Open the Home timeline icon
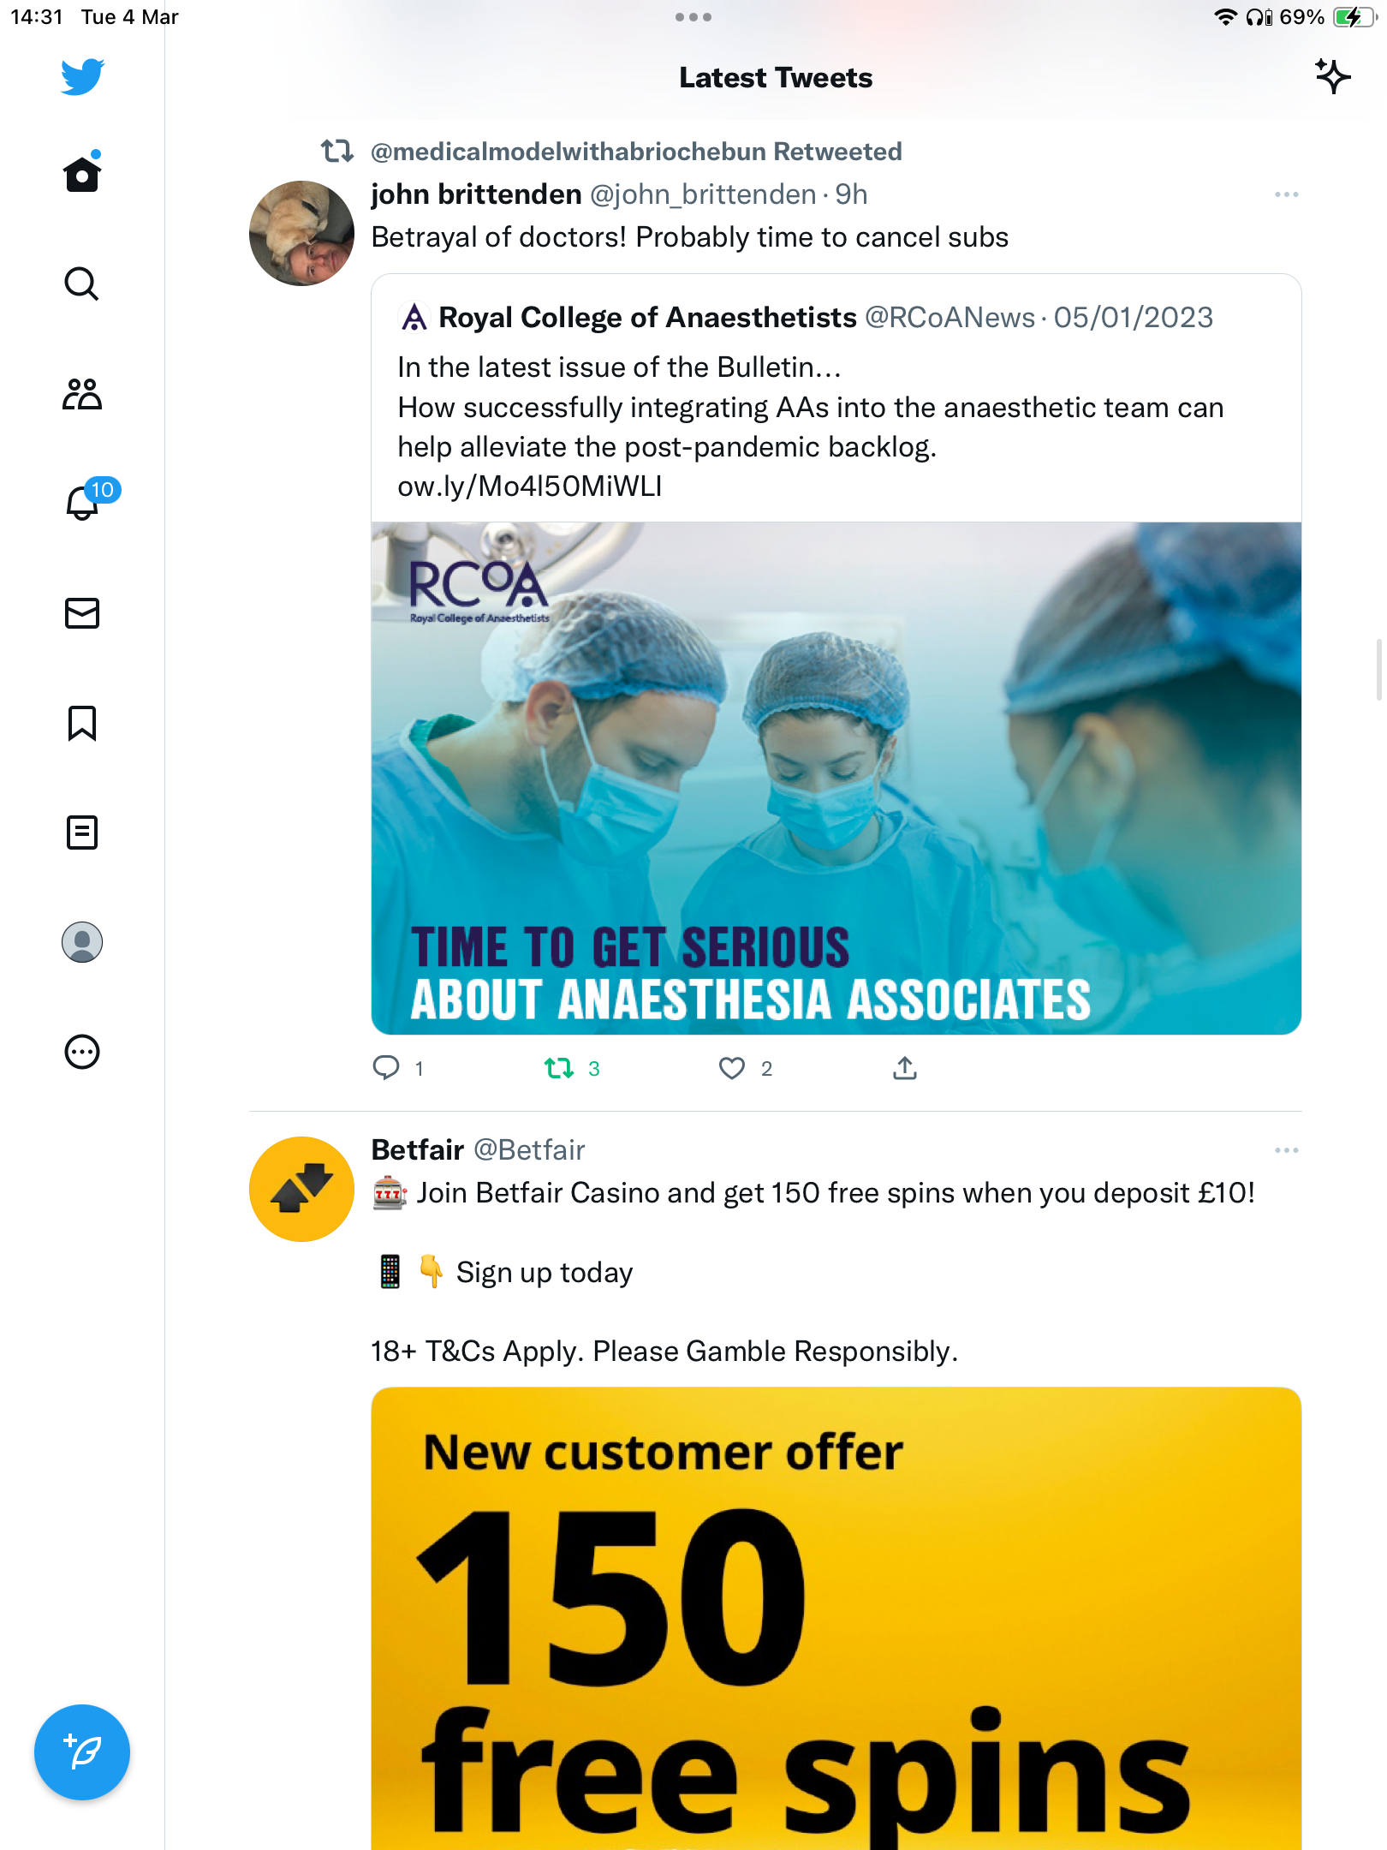Screen dimensions: 1387x1850 click(x=82, y=174)
